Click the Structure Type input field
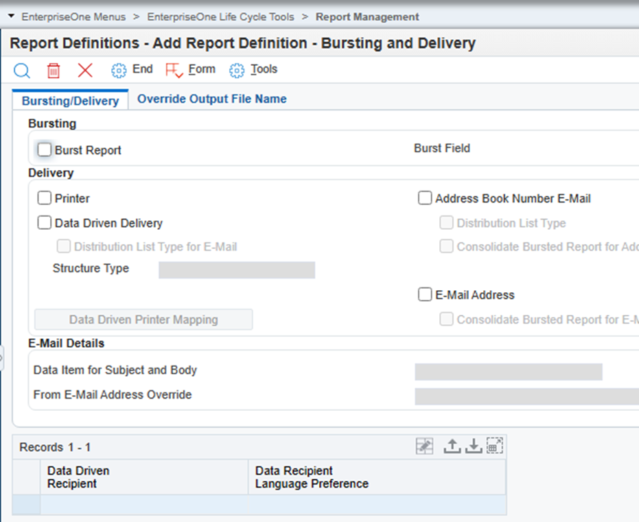The image size is (639, 522). coord(237,270)
